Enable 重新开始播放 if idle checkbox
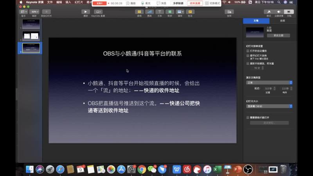This screenshot has height=176, width=313. click(x=248, y=63)
